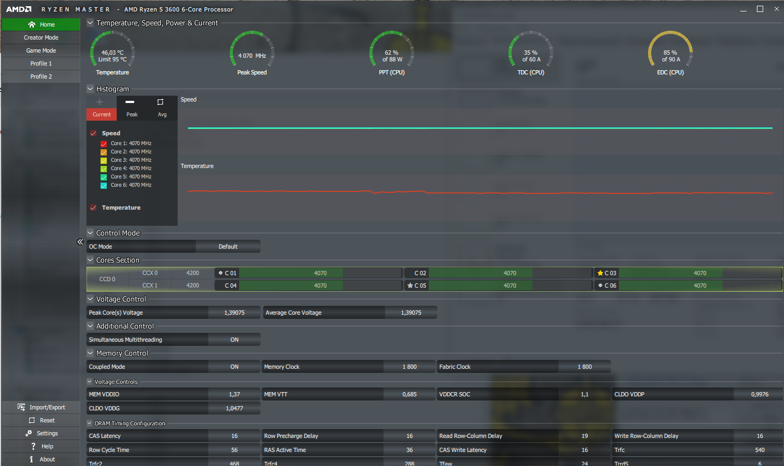
Task: Collapse the Temperature, Speed, Power & Current section
Action: tap(90, 23)
